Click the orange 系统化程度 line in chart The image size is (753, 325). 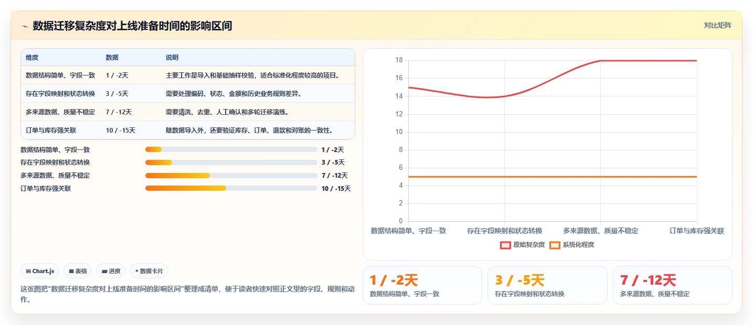pyautogui.click(x=553, y=177)
